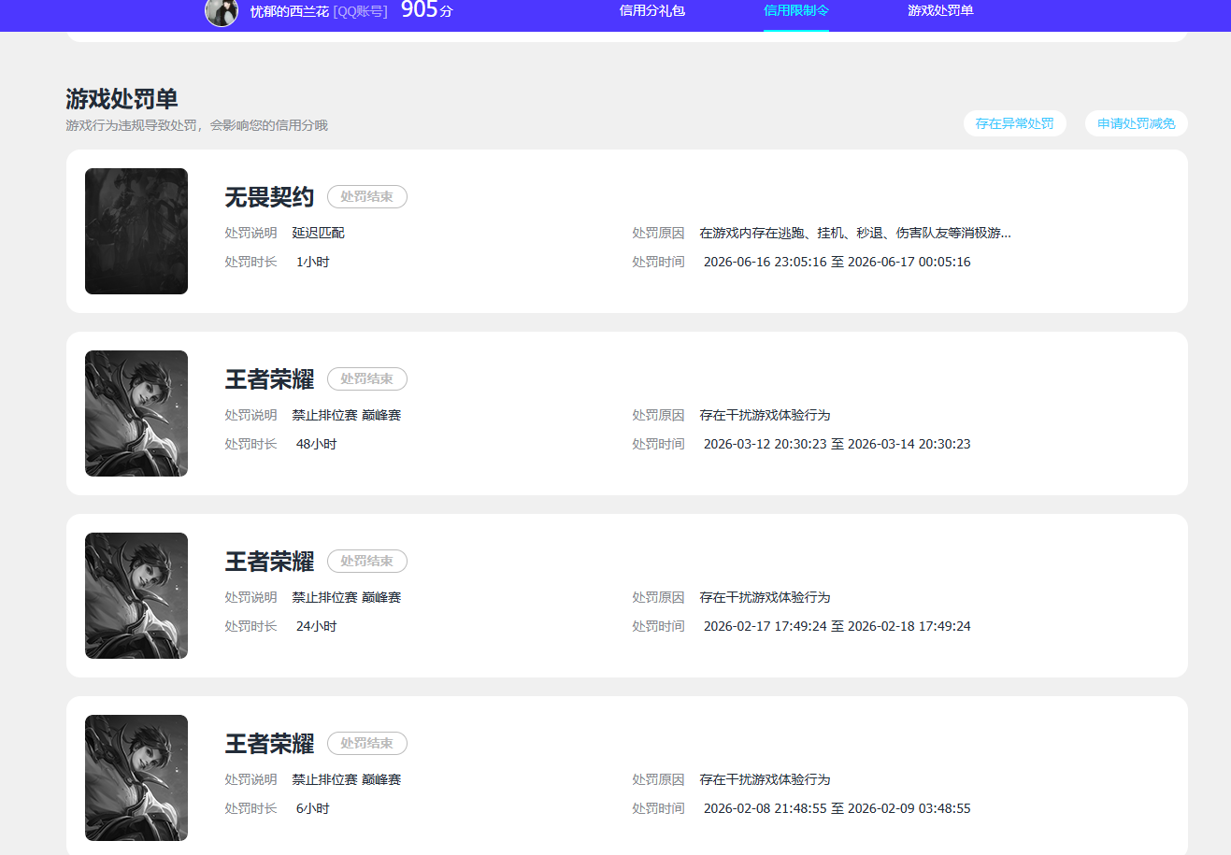Click the 48小时 penalty duration

317,444
